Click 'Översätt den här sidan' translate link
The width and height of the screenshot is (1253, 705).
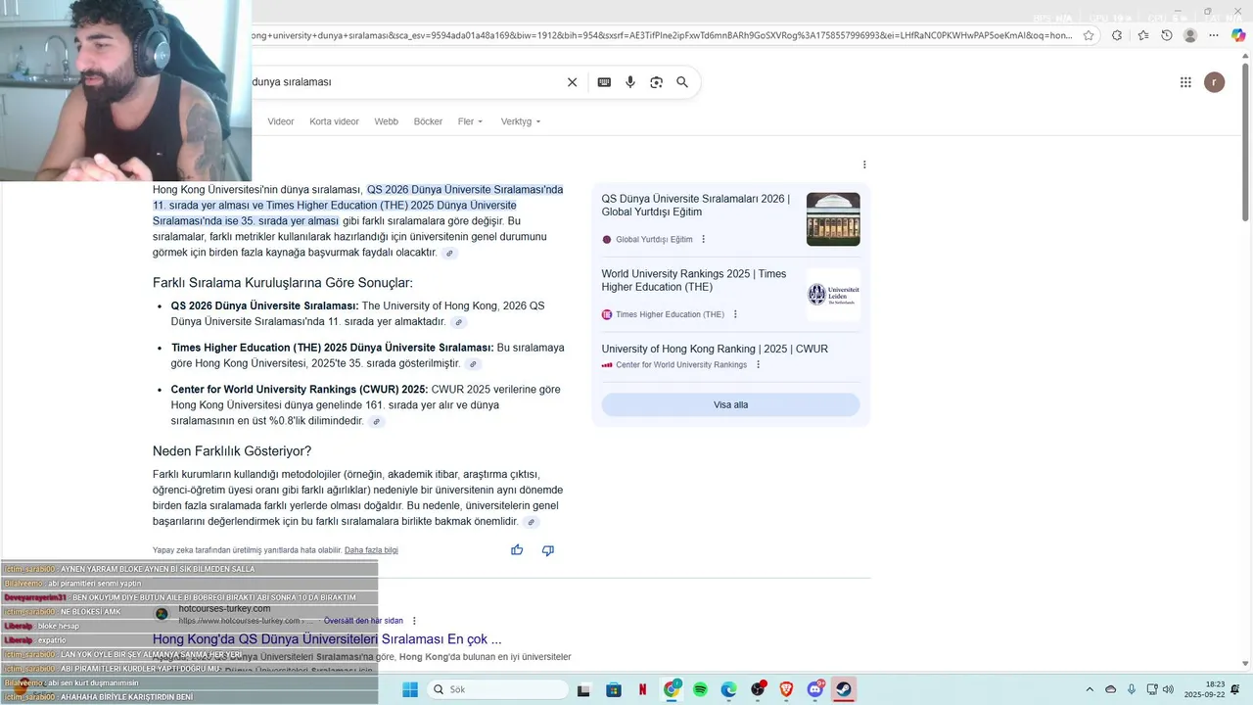click(363, 621)
